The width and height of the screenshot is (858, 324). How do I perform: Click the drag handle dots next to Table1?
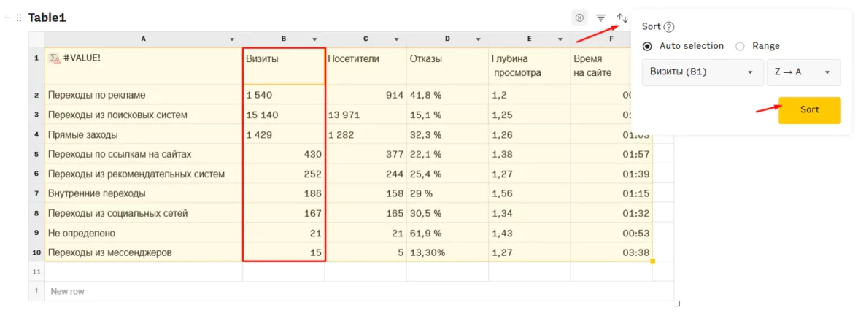[19, 18]
